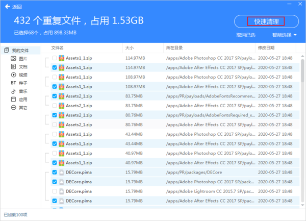This screenshot has width=306, height=221.
Task: Click the 取消已选 (Deselect) link
Action: coord(246,35)
